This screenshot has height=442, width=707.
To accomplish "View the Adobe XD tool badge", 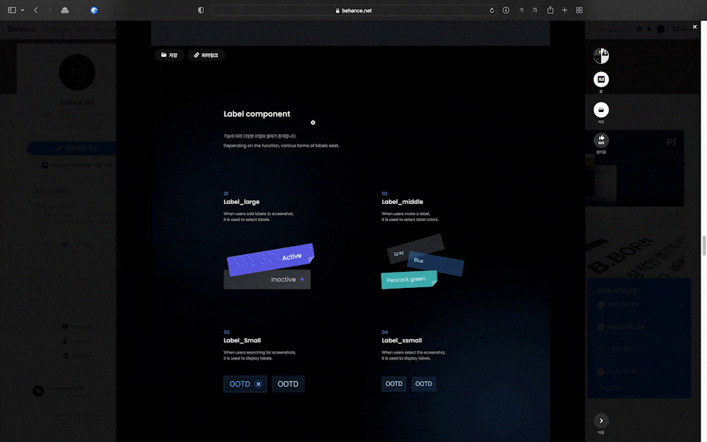I will tap(601, 80).
